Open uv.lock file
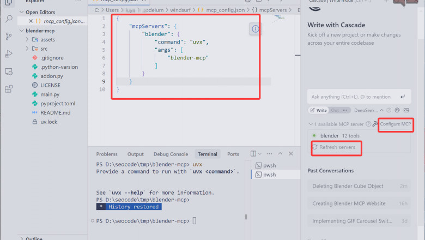The height and width of the screenshot is (240, 425). click(49, 122)
